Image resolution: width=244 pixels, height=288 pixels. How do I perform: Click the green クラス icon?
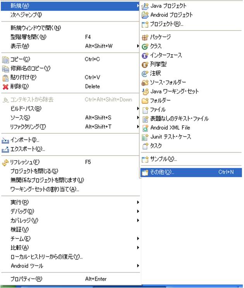(145, 46)
